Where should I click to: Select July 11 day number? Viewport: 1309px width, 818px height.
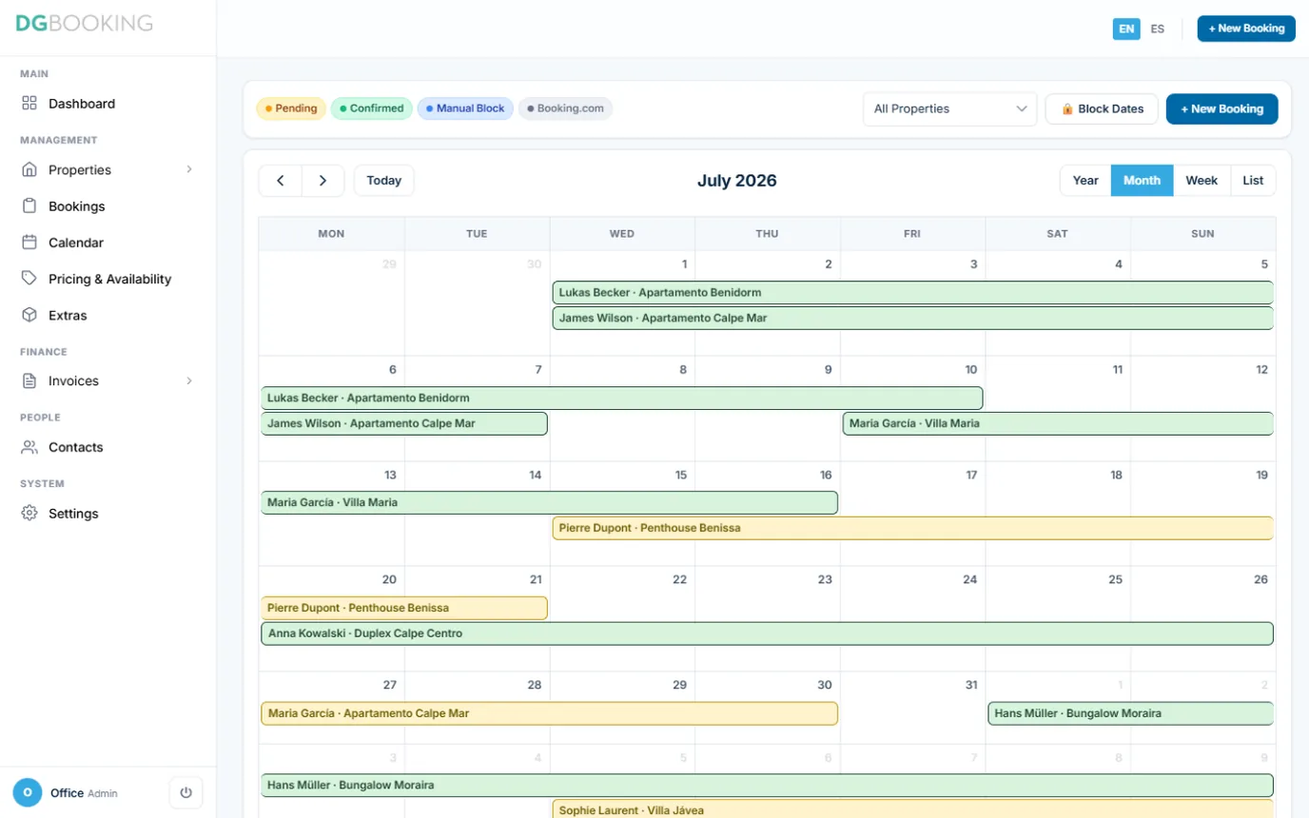1118,370
